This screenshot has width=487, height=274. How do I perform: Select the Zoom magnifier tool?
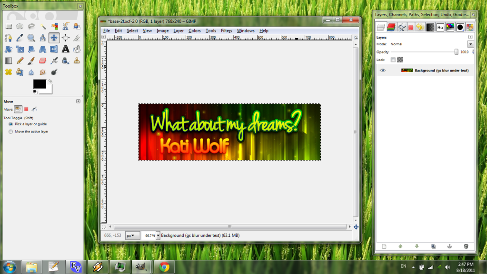(31, 38)
